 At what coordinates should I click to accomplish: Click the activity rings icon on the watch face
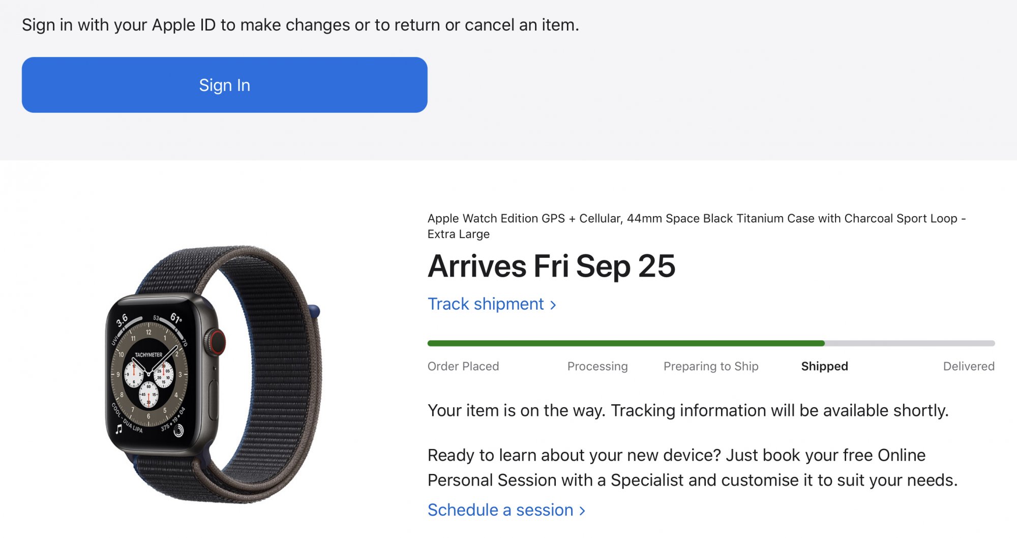tap(178, 431)
